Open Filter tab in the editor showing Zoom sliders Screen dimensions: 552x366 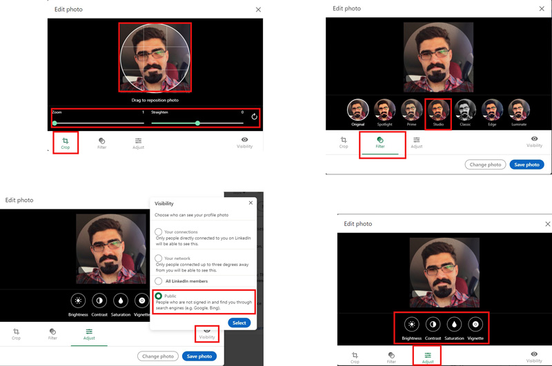pyautogui.click(x=101, y=143)
